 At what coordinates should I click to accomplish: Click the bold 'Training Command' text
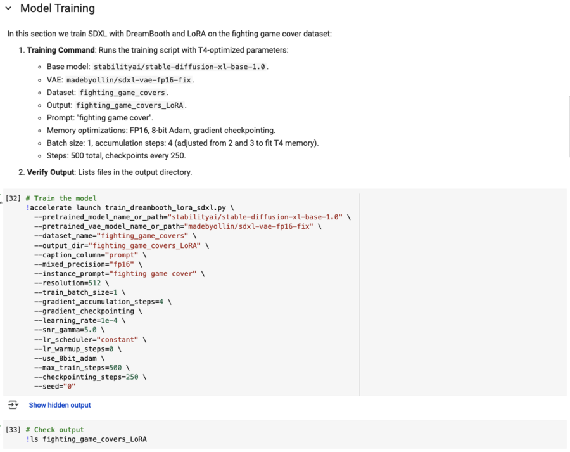[x=61, y=50]
